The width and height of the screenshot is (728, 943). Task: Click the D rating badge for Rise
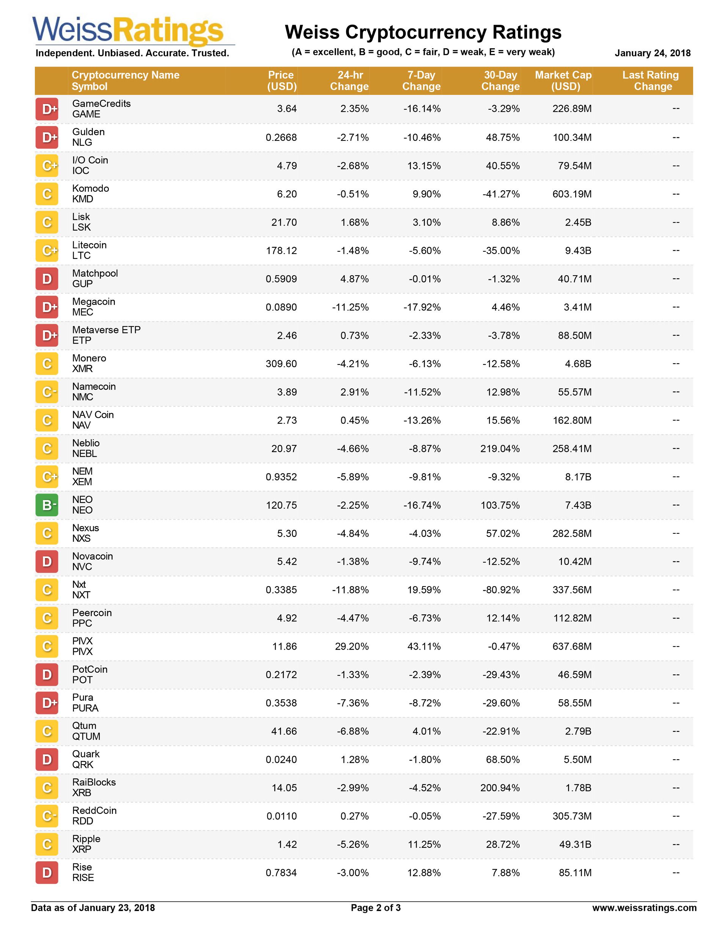[x=47, y=873]
